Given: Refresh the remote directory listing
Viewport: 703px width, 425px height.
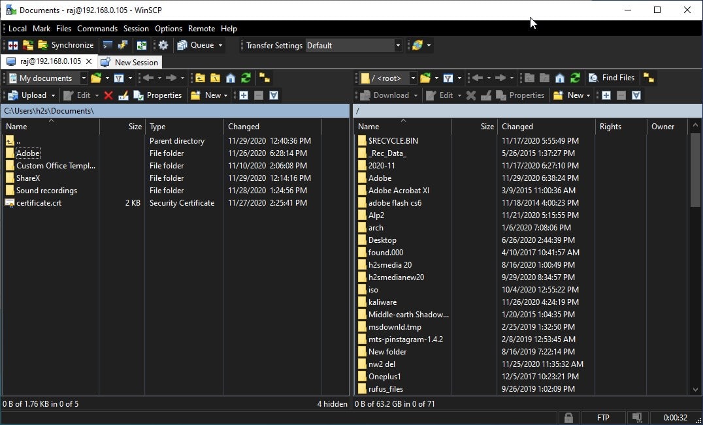Looking at the screenshot, I should point(574,78).
